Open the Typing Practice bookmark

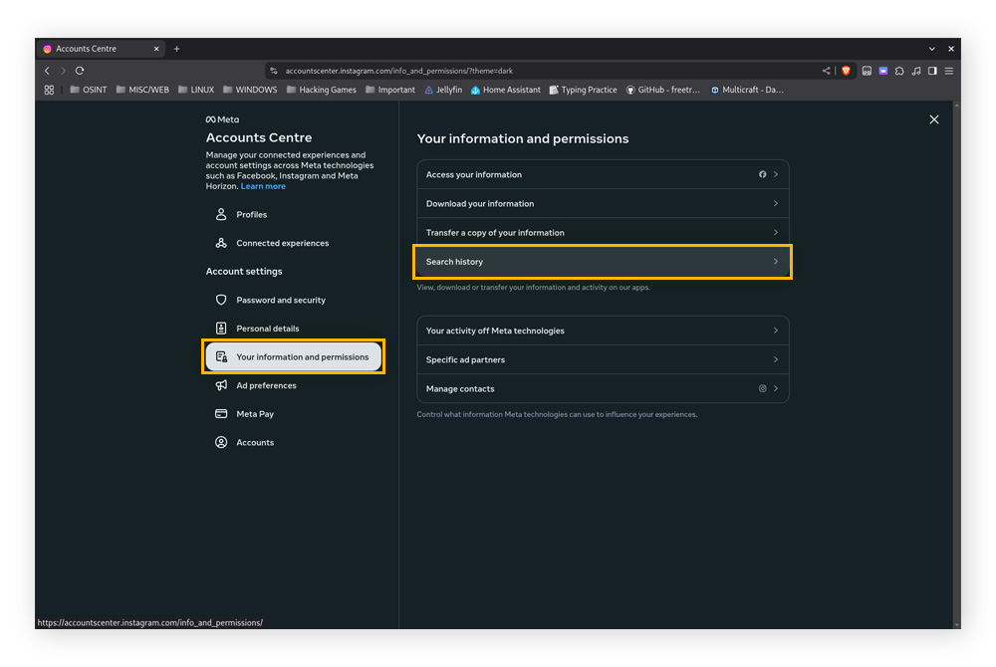[583, 91]
